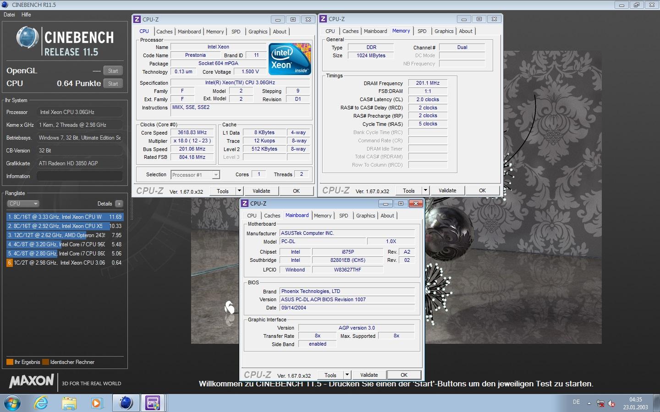Select ranking entry 1 Xeon 11.69
The image size is (660, 412).
pos(65,217)
